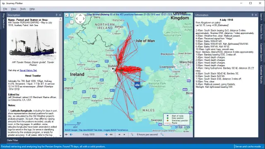Screen dimensions: 265x149
Task: Click the 'Swansea' map label
Action: (157, 120)
